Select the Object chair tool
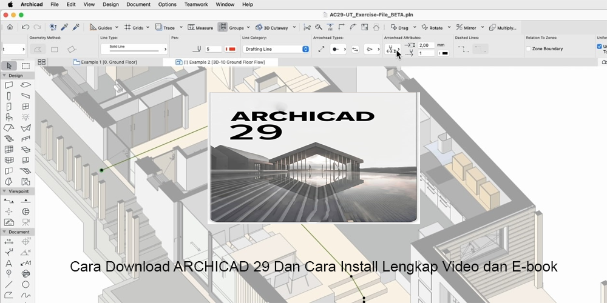607x303 pixels. [9, 117]
